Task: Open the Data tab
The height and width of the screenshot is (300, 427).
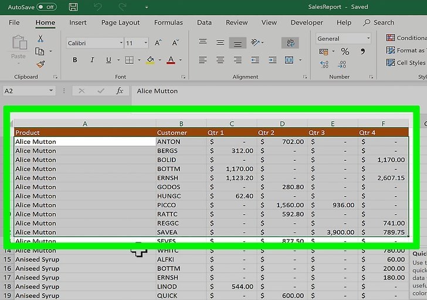Action: [x=204, y=22]
